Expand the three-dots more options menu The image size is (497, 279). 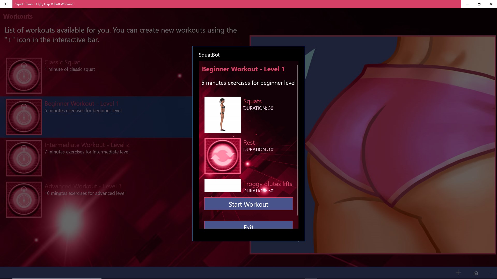[x=491, y=273]
